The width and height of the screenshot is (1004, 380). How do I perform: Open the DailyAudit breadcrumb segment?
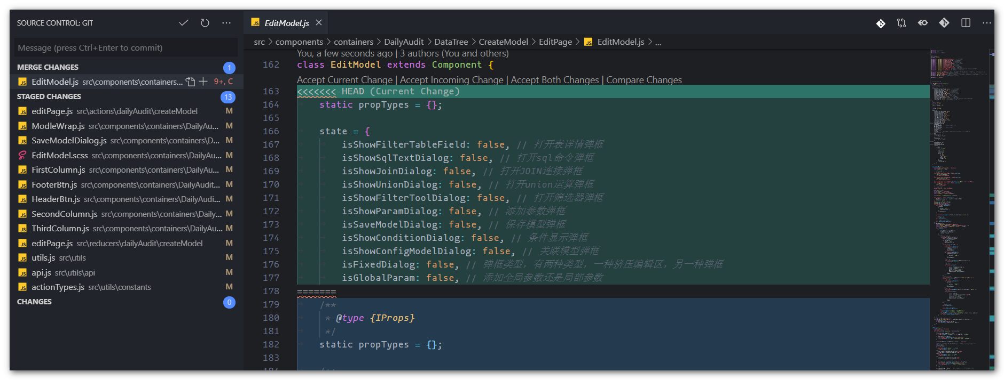[x=404, y=42]
